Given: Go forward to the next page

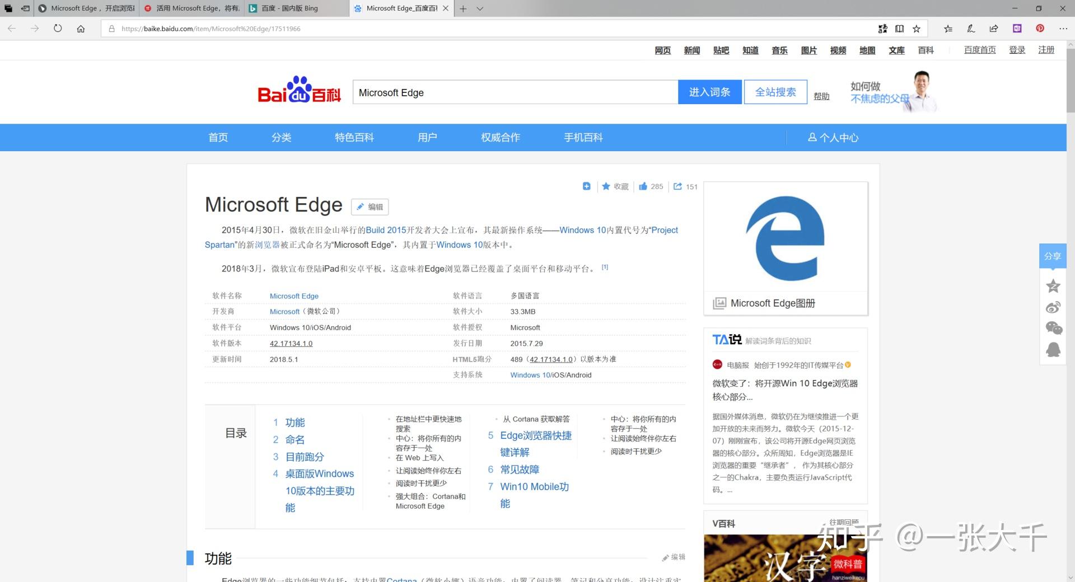Looking at the screenshot, I should tap(35, 29).
